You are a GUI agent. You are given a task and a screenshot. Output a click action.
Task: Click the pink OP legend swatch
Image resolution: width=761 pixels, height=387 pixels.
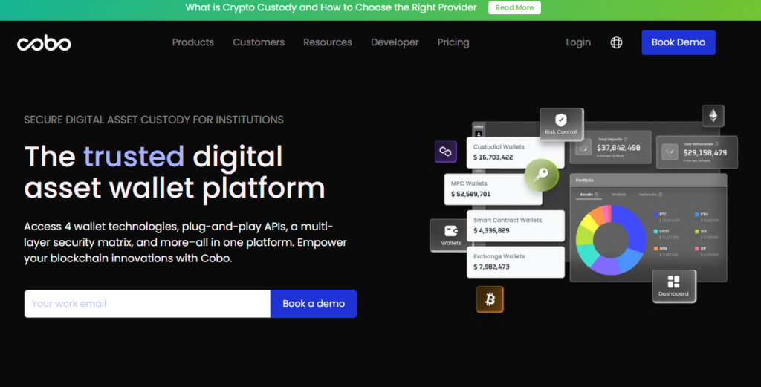pos(697,248)
